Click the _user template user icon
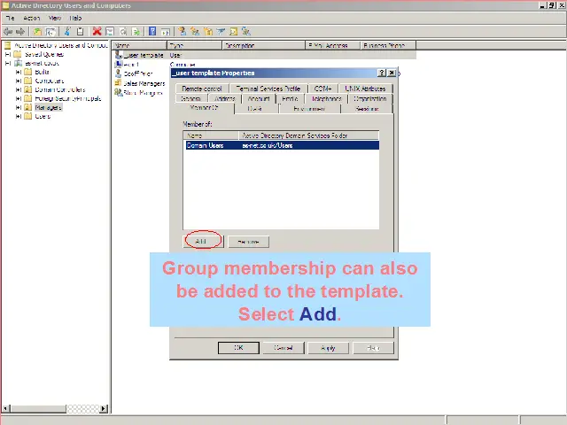This screenshot has height=425, width=567. point(119,55)
